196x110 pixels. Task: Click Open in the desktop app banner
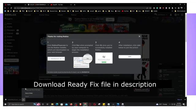click(110, 20)
